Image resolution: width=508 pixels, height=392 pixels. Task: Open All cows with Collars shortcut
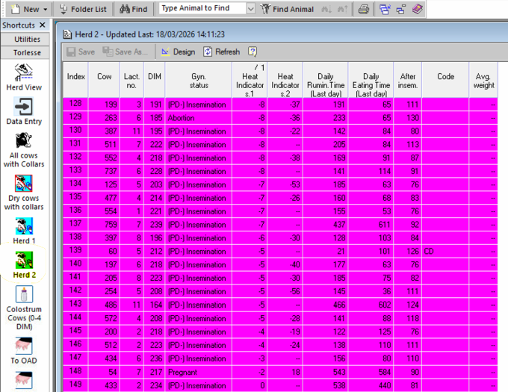coord(24,150)
